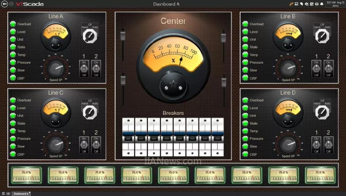Click the demo user account label

coord(330,6)
